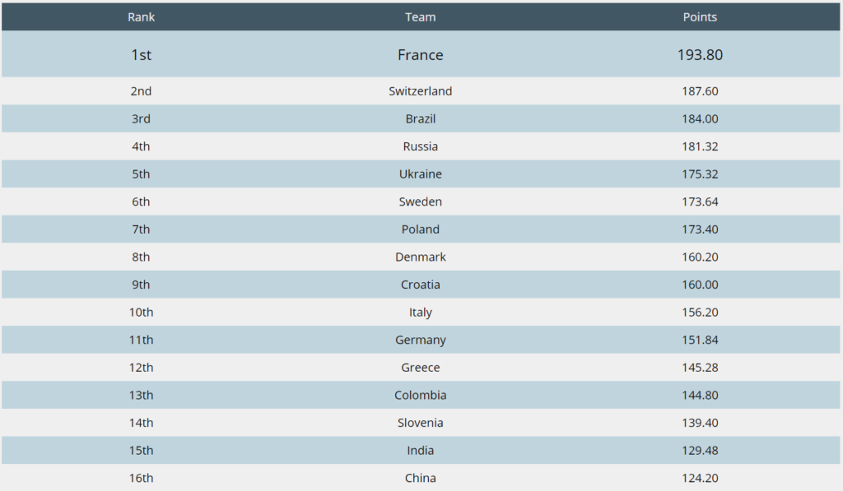Click the 193.80 points value
Viewport: 843px width, 491px height.
coord(700,55)
